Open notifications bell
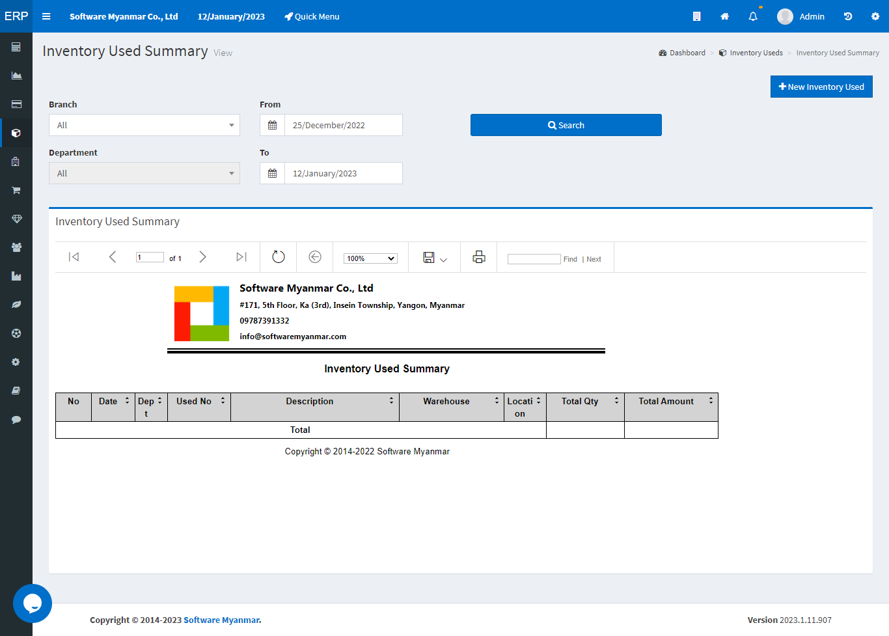This screenshot has width=889, height=636. coord(753,16)
